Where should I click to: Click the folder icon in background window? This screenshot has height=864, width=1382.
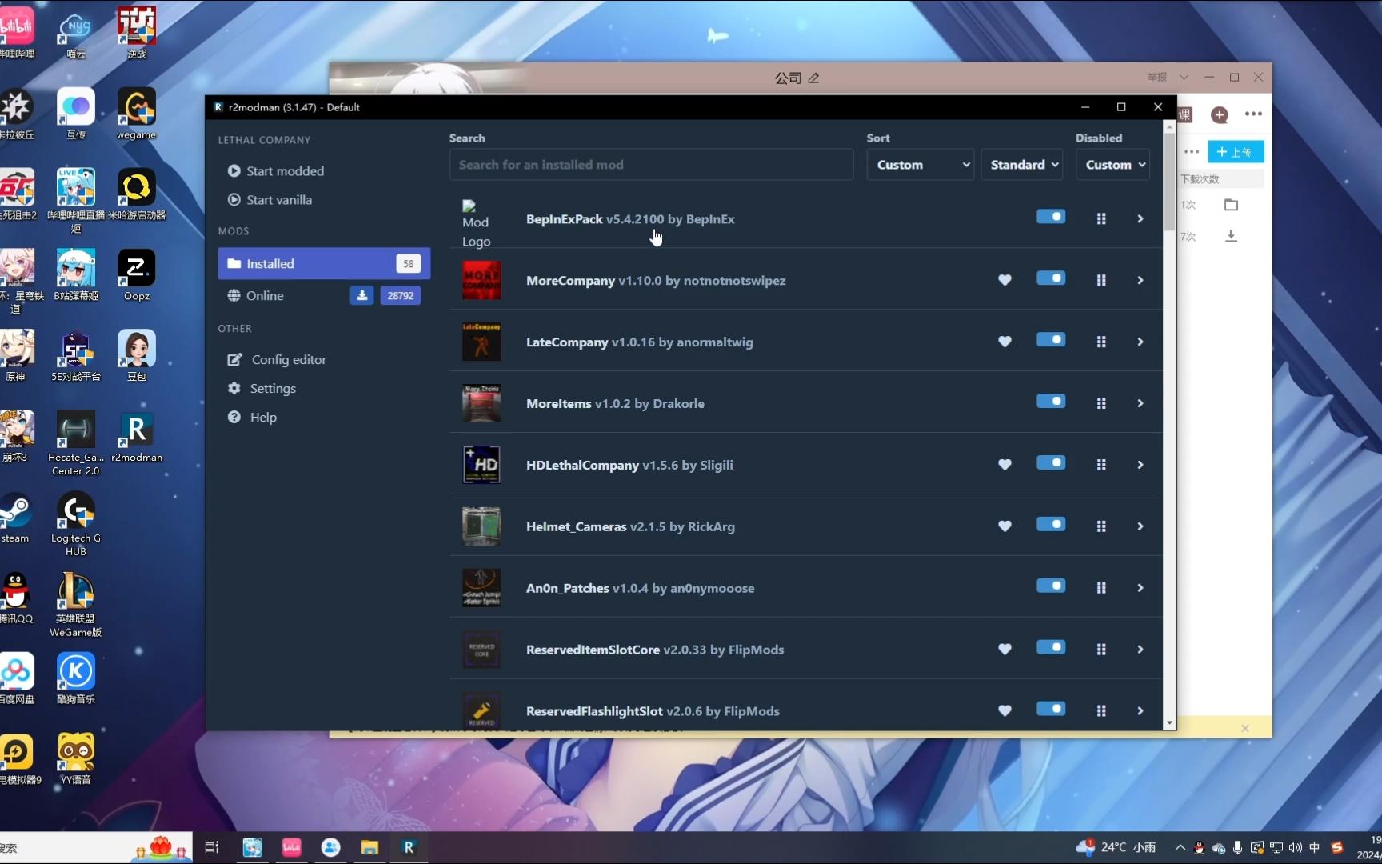pyautogui.click(x=1231, y=205)
